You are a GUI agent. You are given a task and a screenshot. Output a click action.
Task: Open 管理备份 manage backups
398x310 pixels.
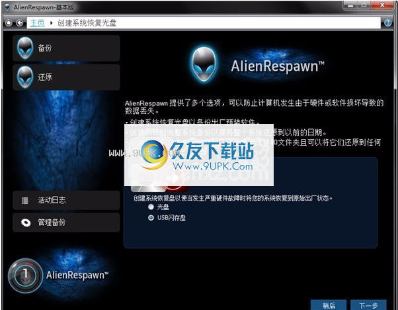[66, 223]
